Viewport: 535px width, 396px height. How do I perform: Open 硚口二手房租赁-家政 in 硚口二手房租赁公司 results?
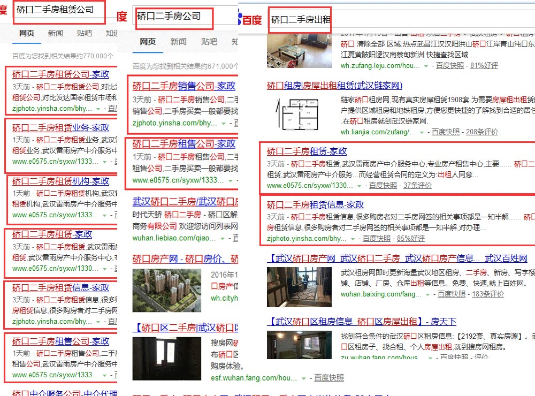52,234
